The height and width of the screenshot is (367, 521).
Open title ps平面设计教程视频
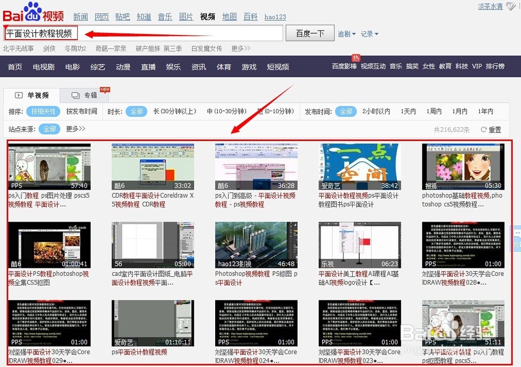pos(139,352)
